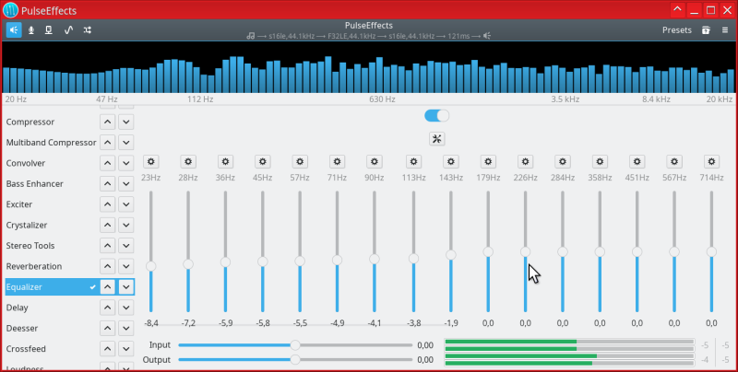Click the 143Hz band gain slider handle

[451, 254]
